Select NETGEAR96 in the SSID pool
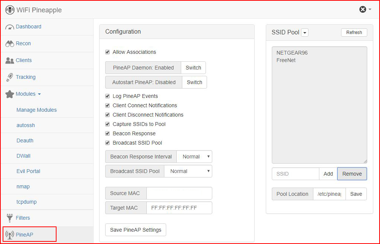This screenshot has height=244, width=380. coord(292,53)
